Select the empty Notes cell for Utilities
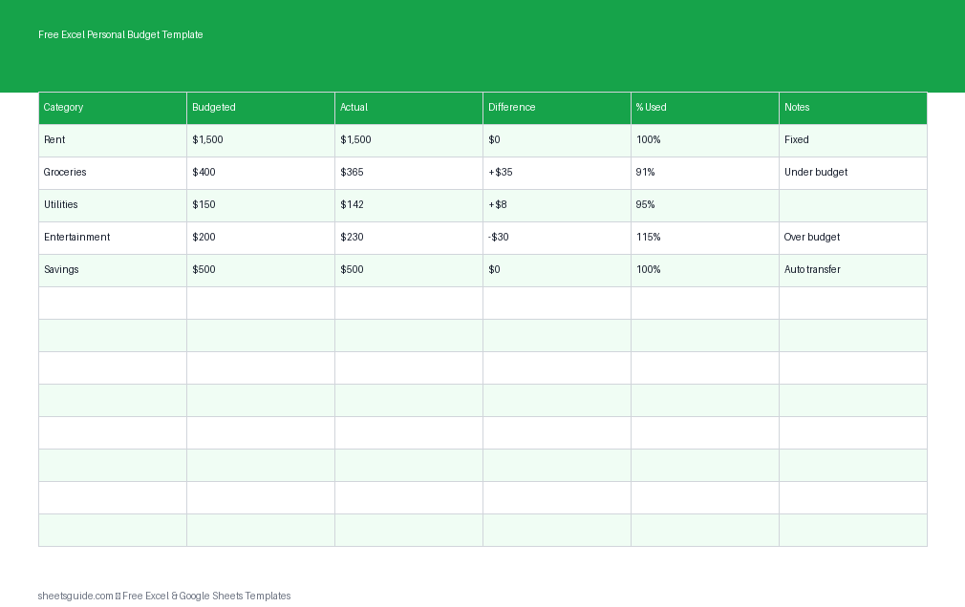 point(853,205)
